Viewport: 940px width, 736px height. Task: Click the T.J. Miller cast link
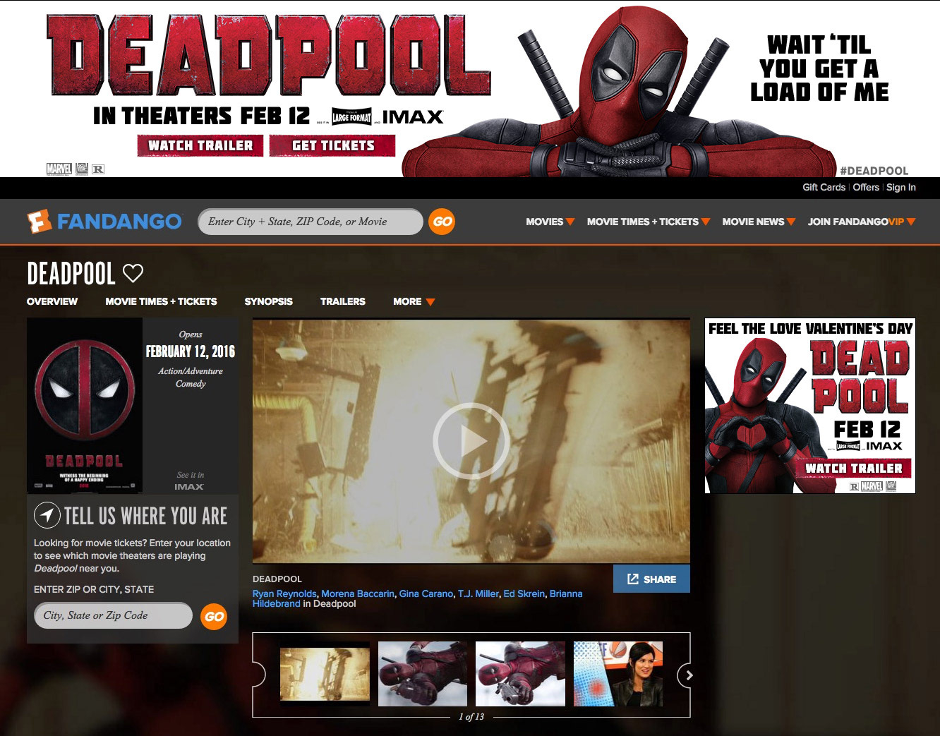(x=478, y=593)
